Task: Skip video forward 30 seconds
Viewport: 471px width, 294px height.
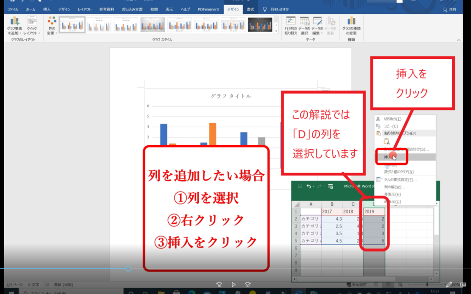Action: (248, 284)
